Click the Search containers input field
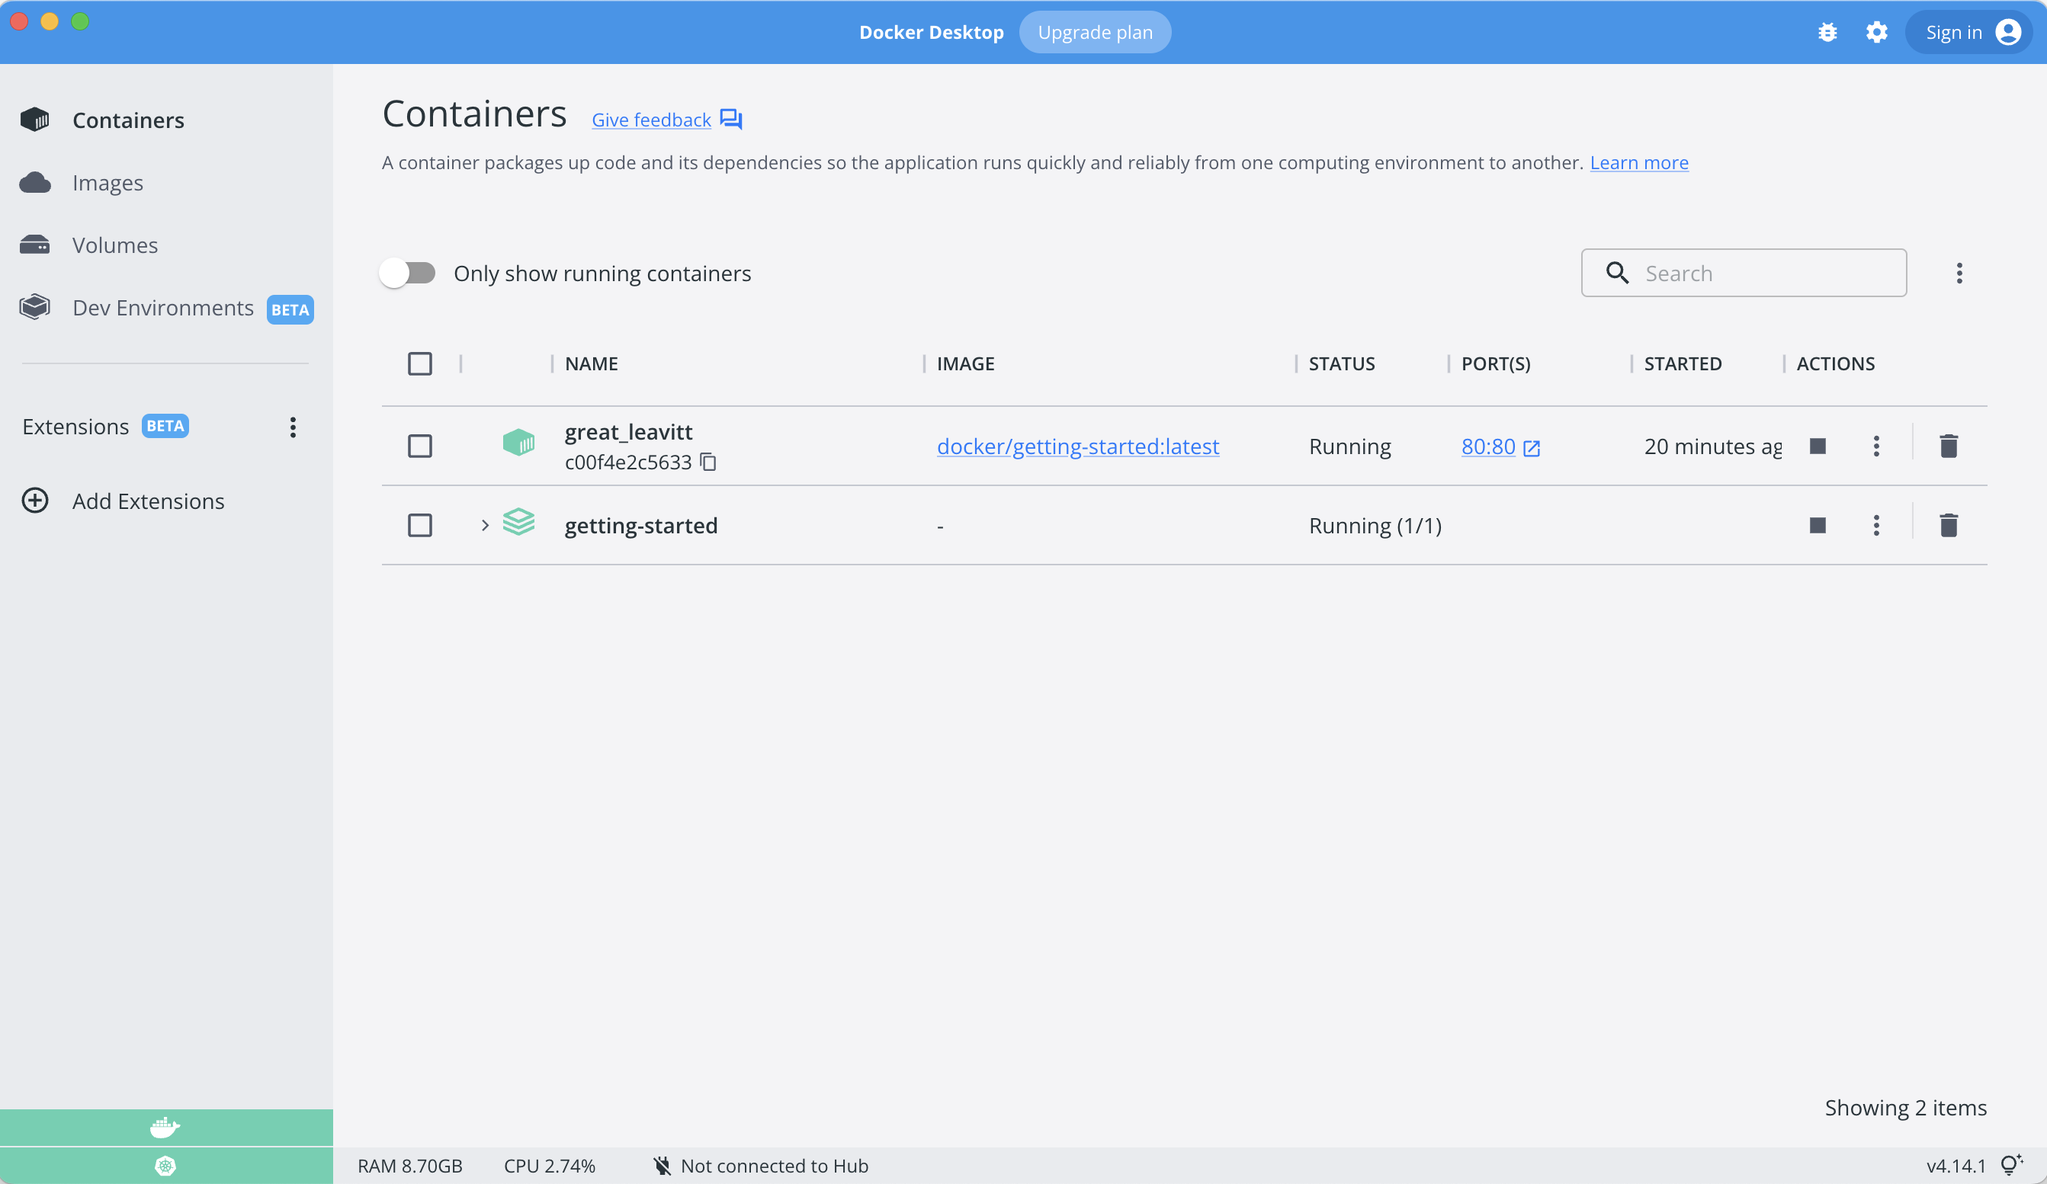Screen dimensions: 2047x1184 (x=1744, y=272)
